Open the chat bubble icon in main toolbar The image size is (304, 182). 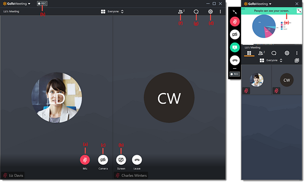point(196,12)
